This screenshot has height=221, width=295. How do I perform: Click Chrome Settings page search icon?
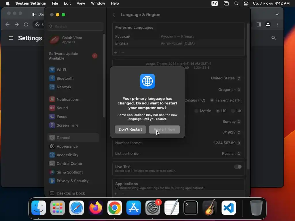pos(273,38)
